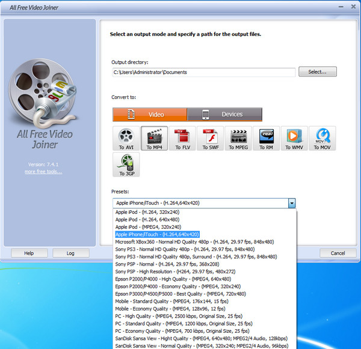
Task: Switch to the Video tab
Action: [150, 115]
